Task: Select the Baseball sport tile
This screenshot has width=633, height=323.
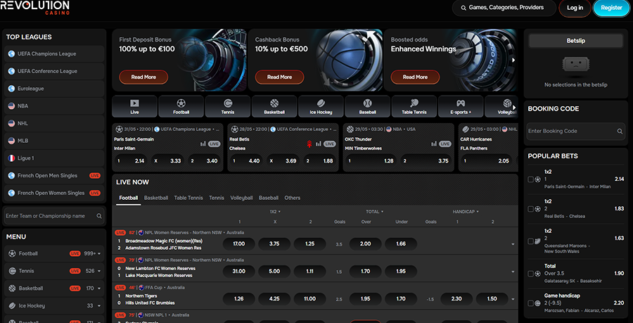Action: click(x=367, y=106)
